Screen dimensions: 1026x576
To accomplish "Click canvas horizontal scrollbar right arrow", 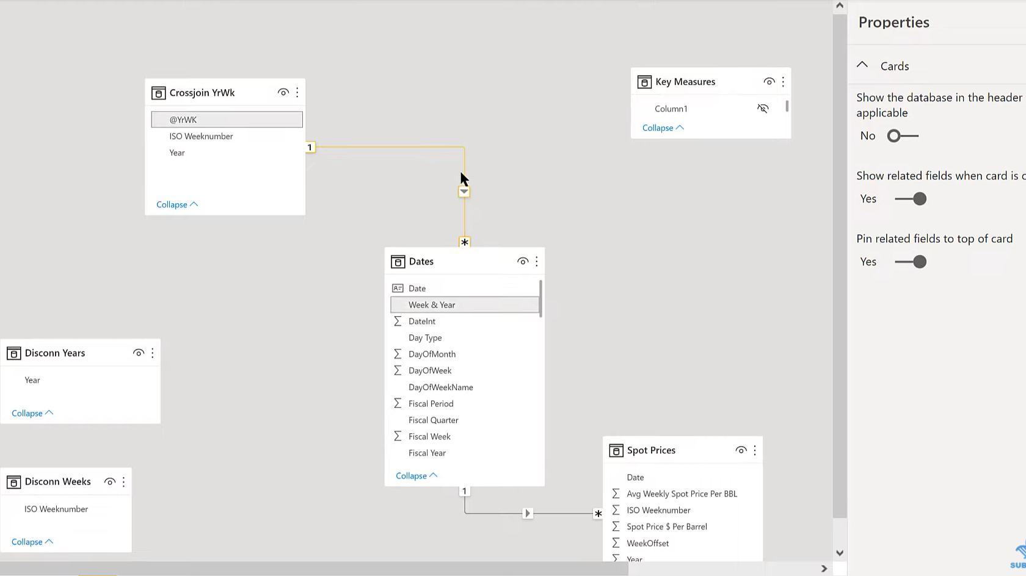I will (x=824, y=569).
